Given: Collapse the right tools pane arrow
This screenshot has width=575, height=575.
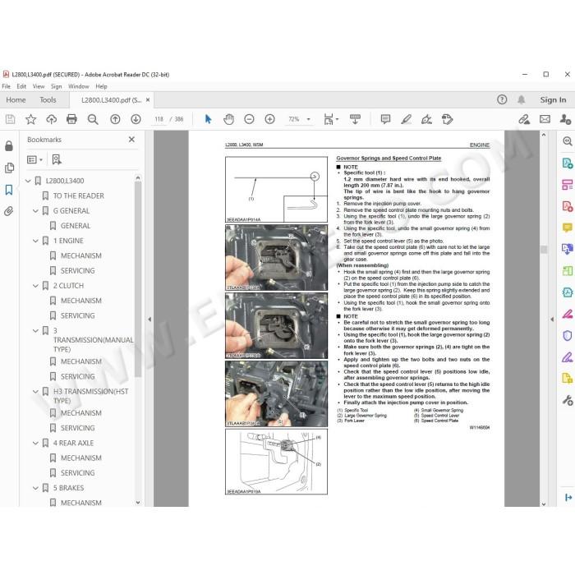Looking at the screenshot, I should pos(552,319).
